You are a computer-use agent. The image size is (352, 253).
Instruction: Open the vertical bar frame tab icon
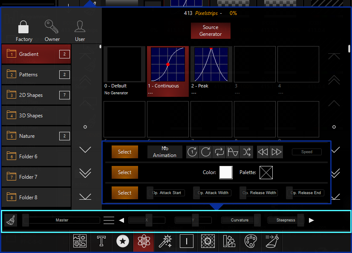coord(187,241)
